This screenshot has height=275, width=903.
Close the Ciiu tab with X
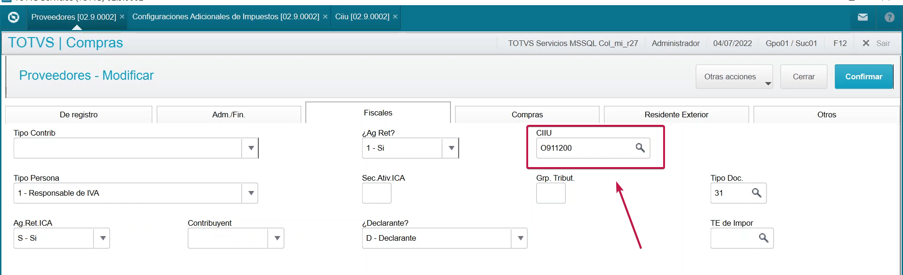click(395, 17)
